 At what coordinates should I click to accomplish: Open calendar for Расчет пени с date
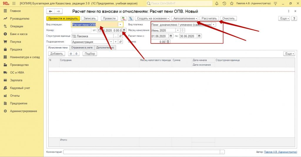171,36
